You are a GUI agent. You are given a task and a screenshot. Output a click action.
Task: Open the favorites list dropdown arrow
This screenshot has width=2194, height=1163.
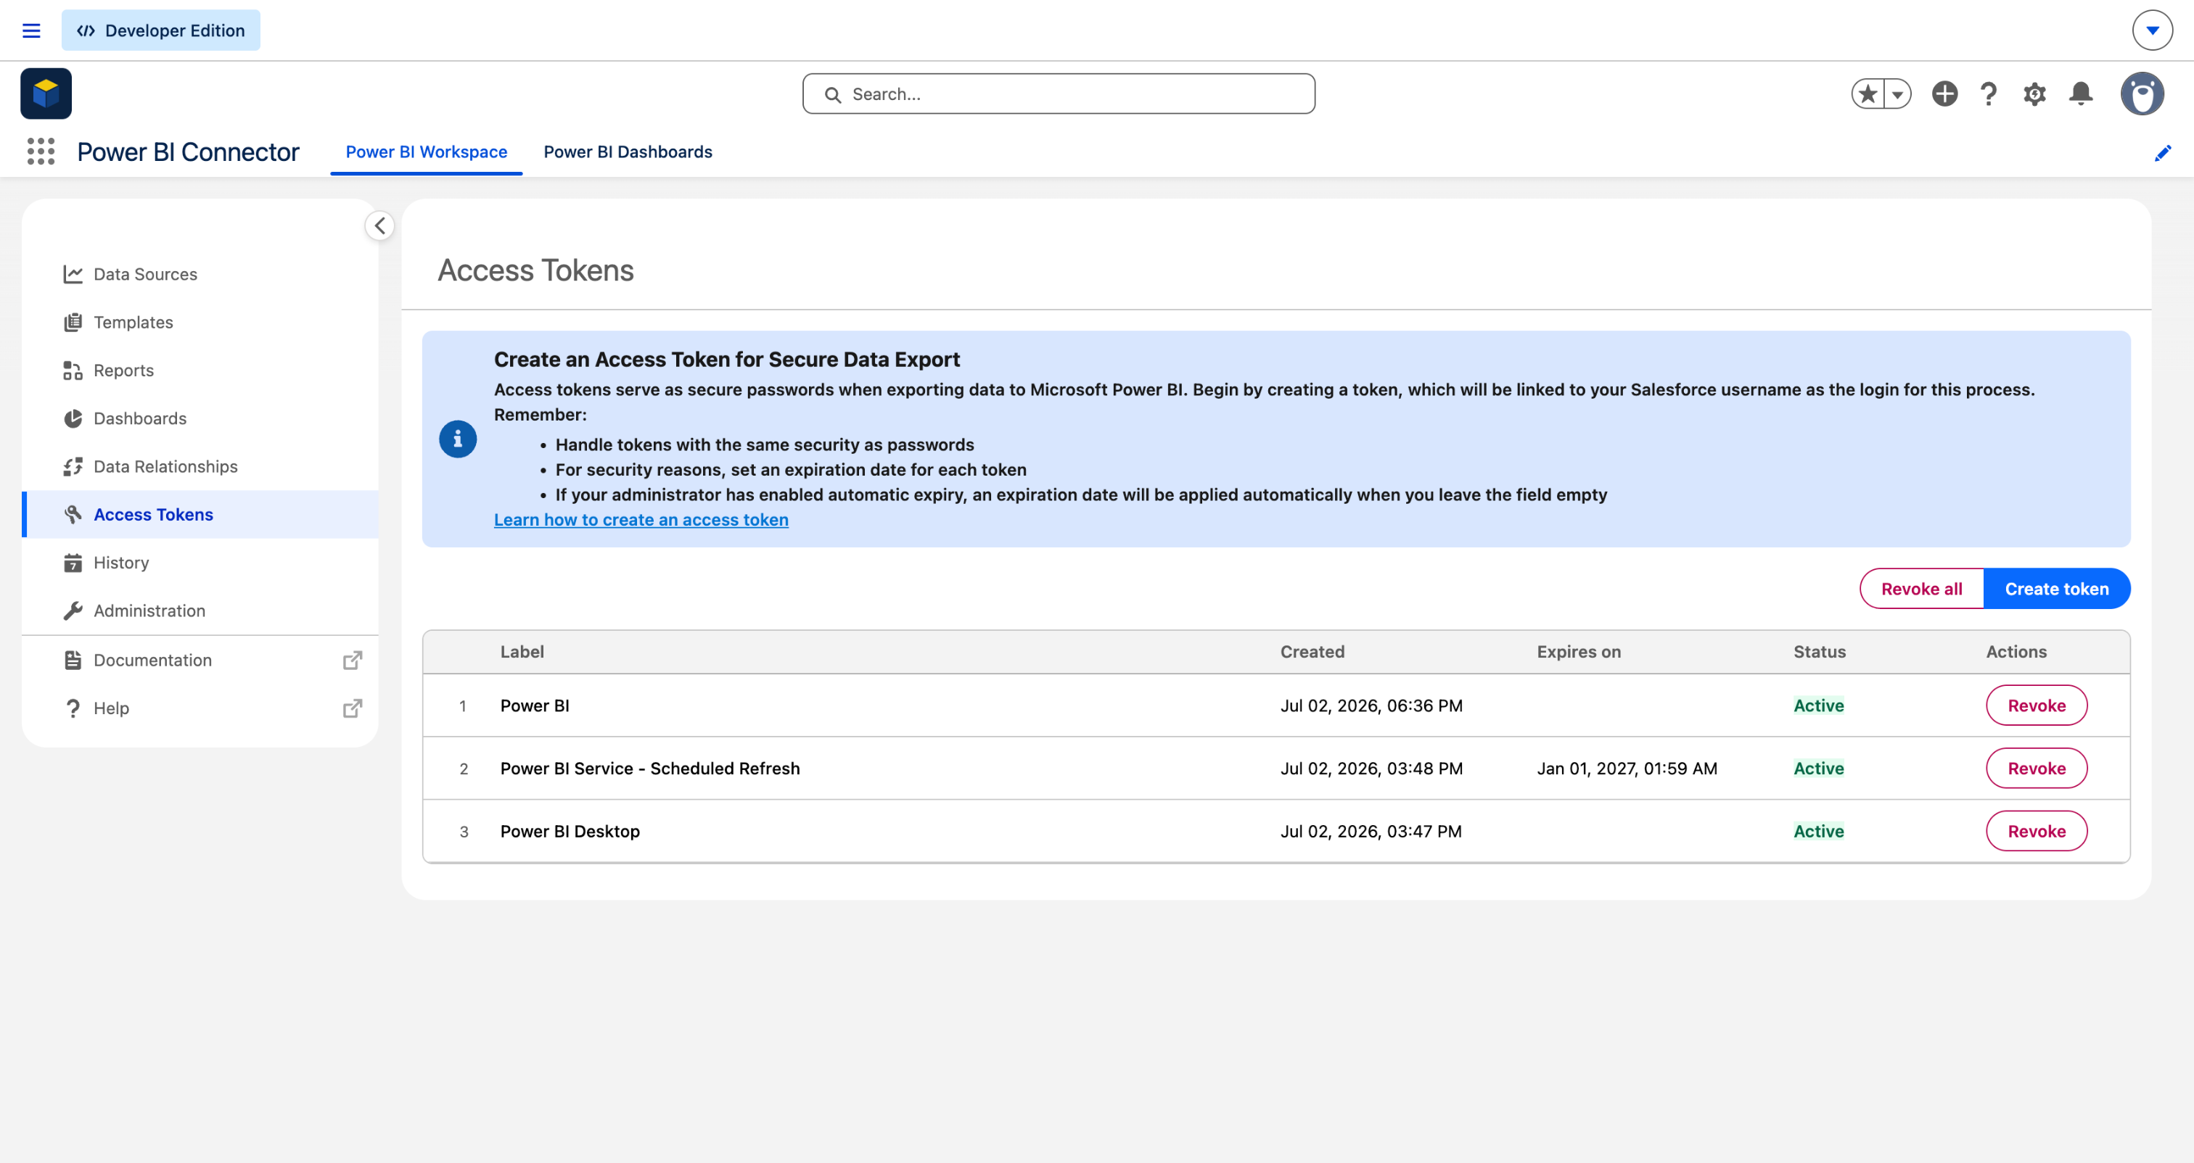click(x=1899, y=94)
